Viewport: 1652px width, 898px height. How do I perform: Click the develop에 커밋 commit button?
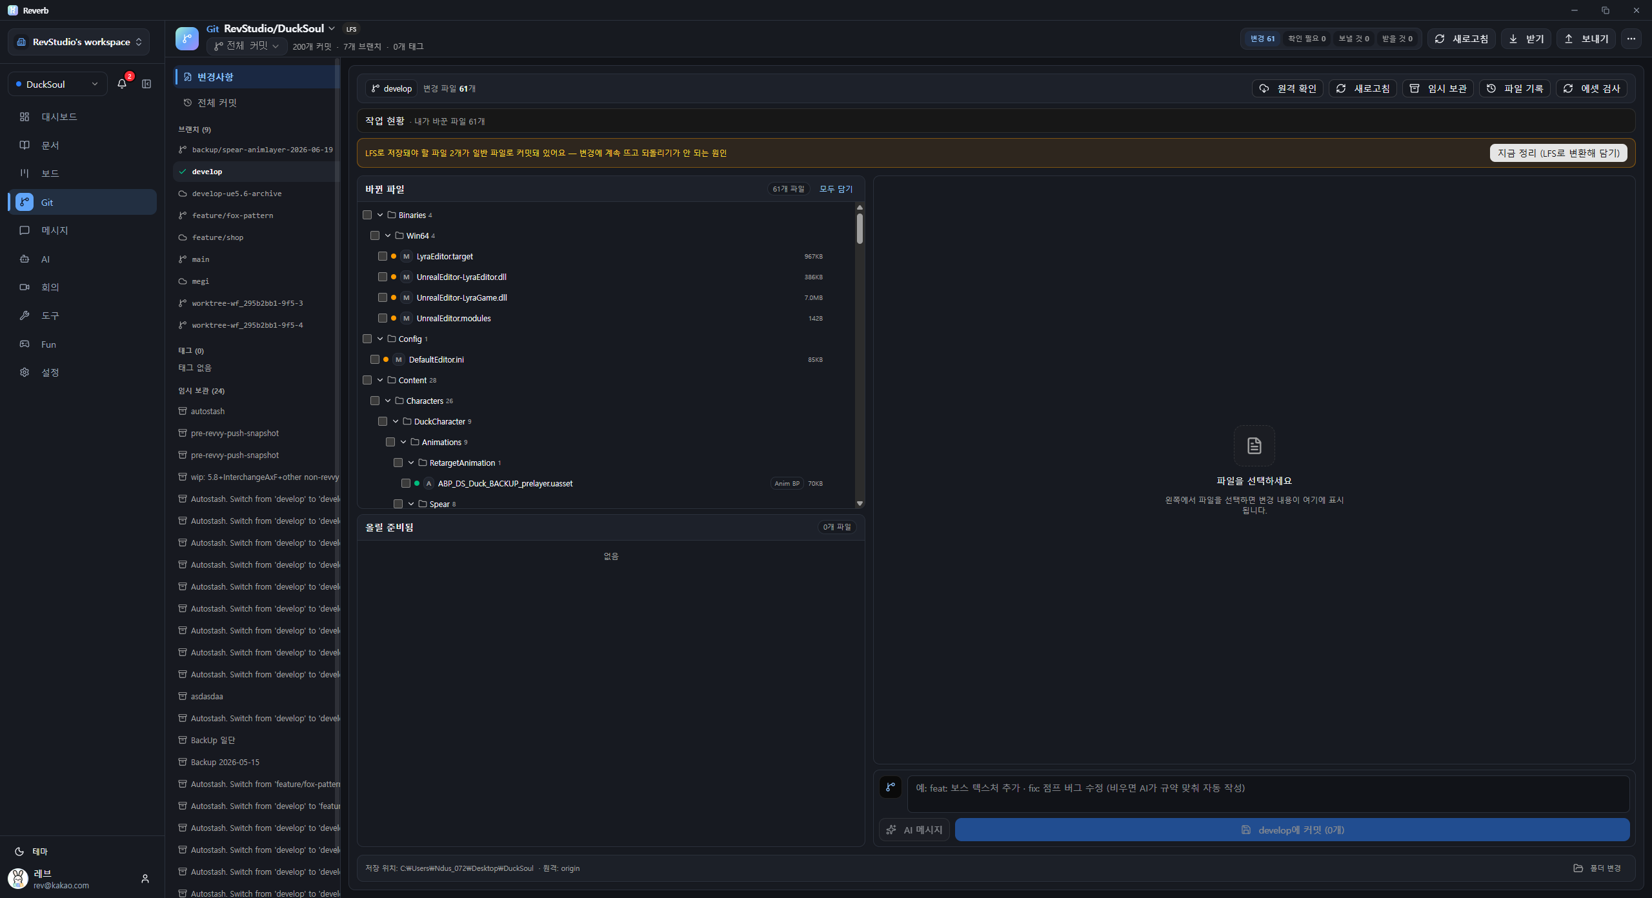(x=1292, y=830)
